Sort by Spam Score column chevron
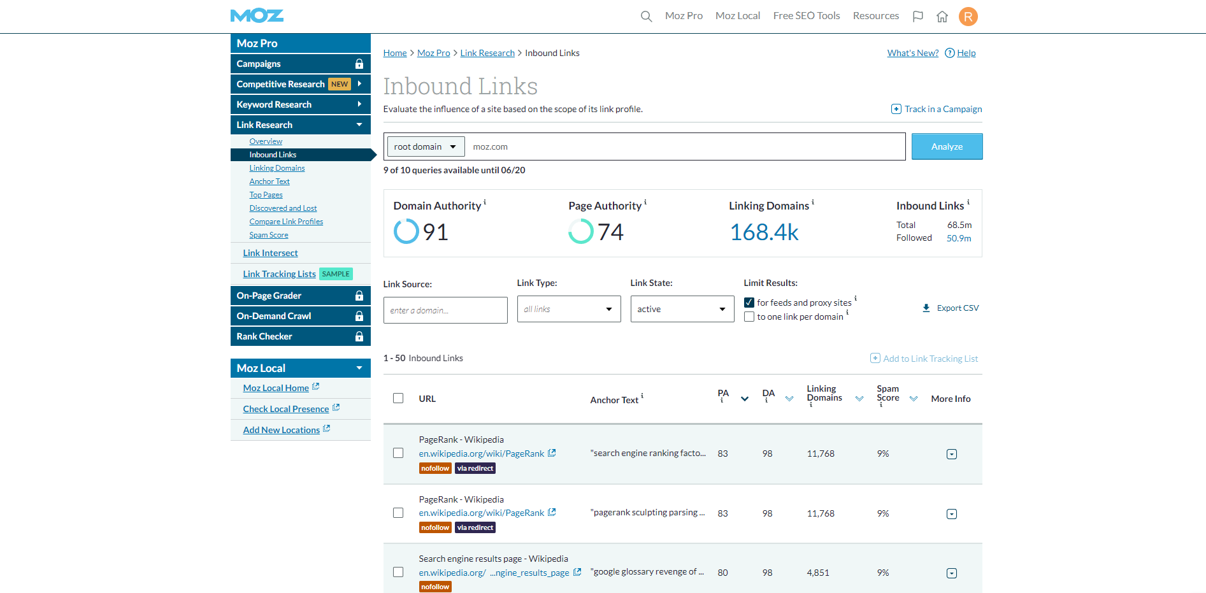The width and height of the screenshot is (1206, 593). tap(914, 399)
